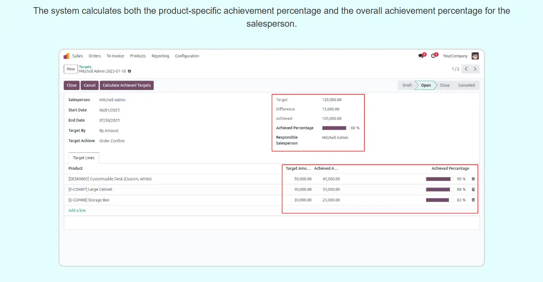Image resolution: width=543 pixels, height=282 pixels.
Task: Click the Add a line link
Action: [77, 211]
